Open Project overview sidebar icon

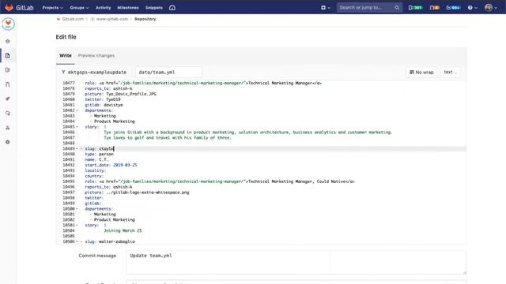[8, 41]
